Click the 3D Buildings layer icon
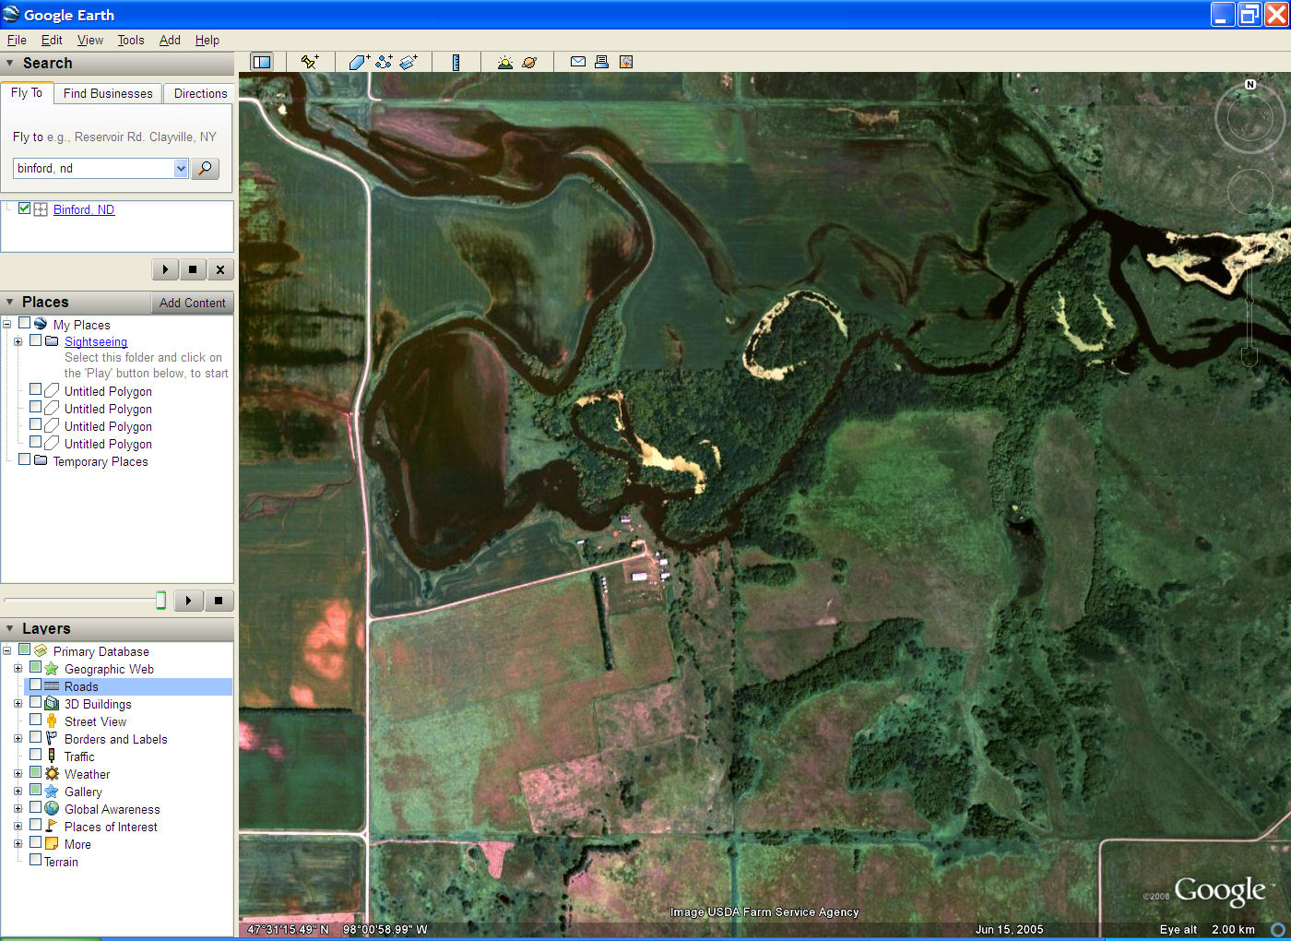This screenshot has width=1291, height=941. 52,703
